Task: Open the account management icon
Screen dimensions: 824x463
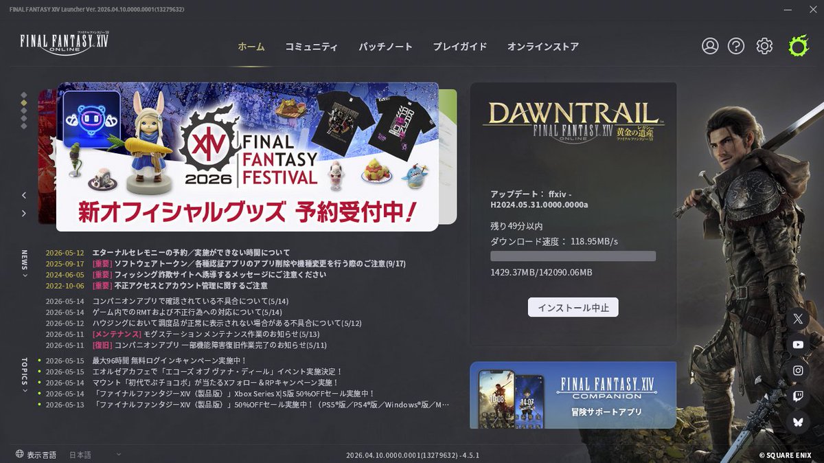Action: (x=710, y=46)
